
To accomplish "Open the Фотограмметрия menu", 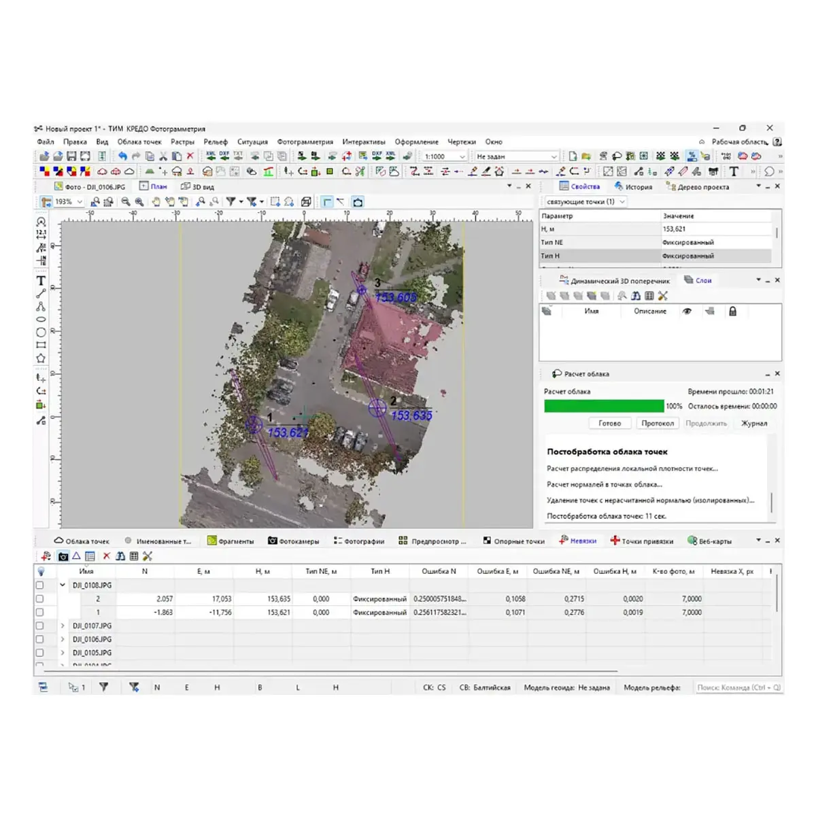I will point(305,142).
